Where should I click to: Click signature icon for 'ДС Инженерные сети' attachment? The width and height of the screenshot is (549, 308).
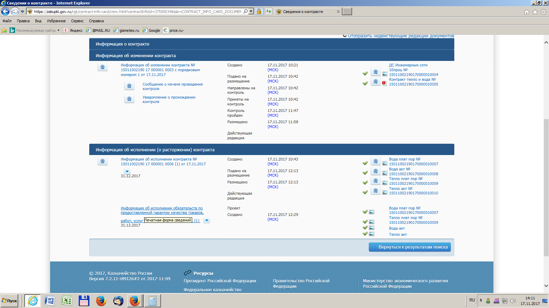click(376, 72)
